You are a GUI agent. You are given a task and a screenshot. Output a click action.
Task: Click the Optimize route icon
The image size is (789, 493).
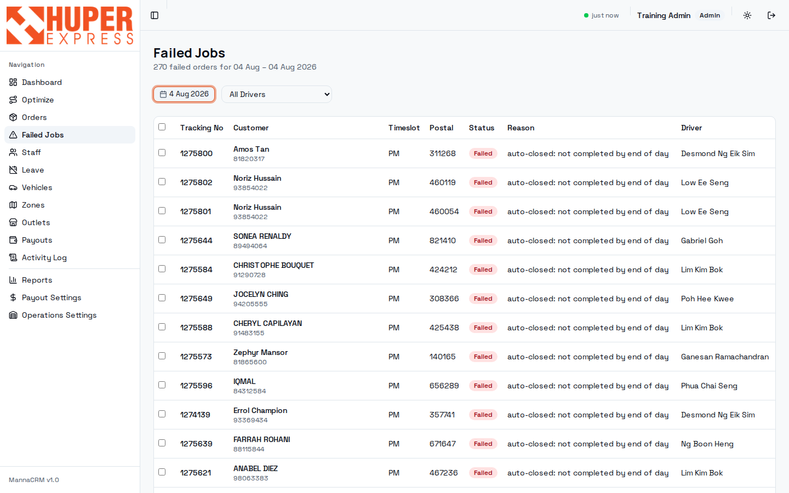coord(13,100)
